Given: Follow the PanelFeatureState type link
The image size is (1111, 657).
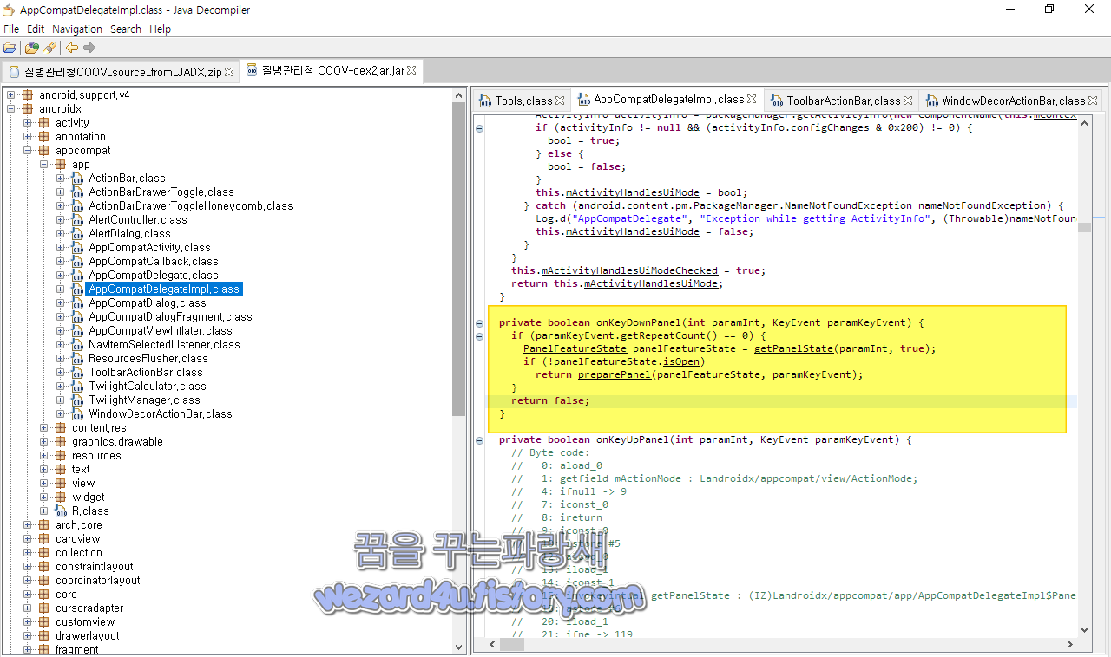Looking at the screenshot, I should 575,348.
